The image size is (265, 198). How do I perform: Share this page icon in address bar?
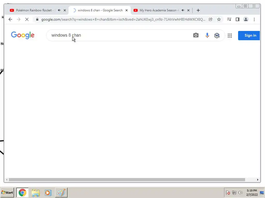tap(211, 19)
